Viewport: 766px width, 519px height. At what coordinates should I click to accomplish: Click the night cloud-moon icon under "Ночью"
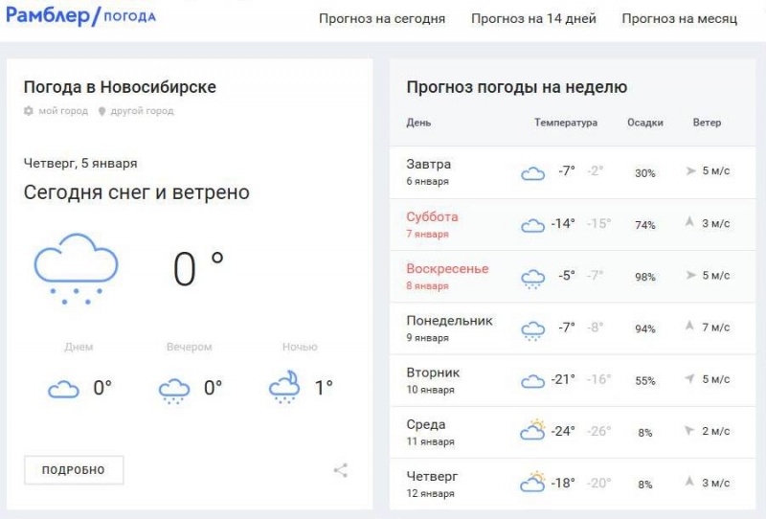(x=284, y=388)
